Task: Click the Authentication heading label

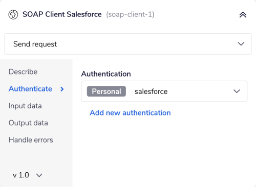Action: [106, 74]
